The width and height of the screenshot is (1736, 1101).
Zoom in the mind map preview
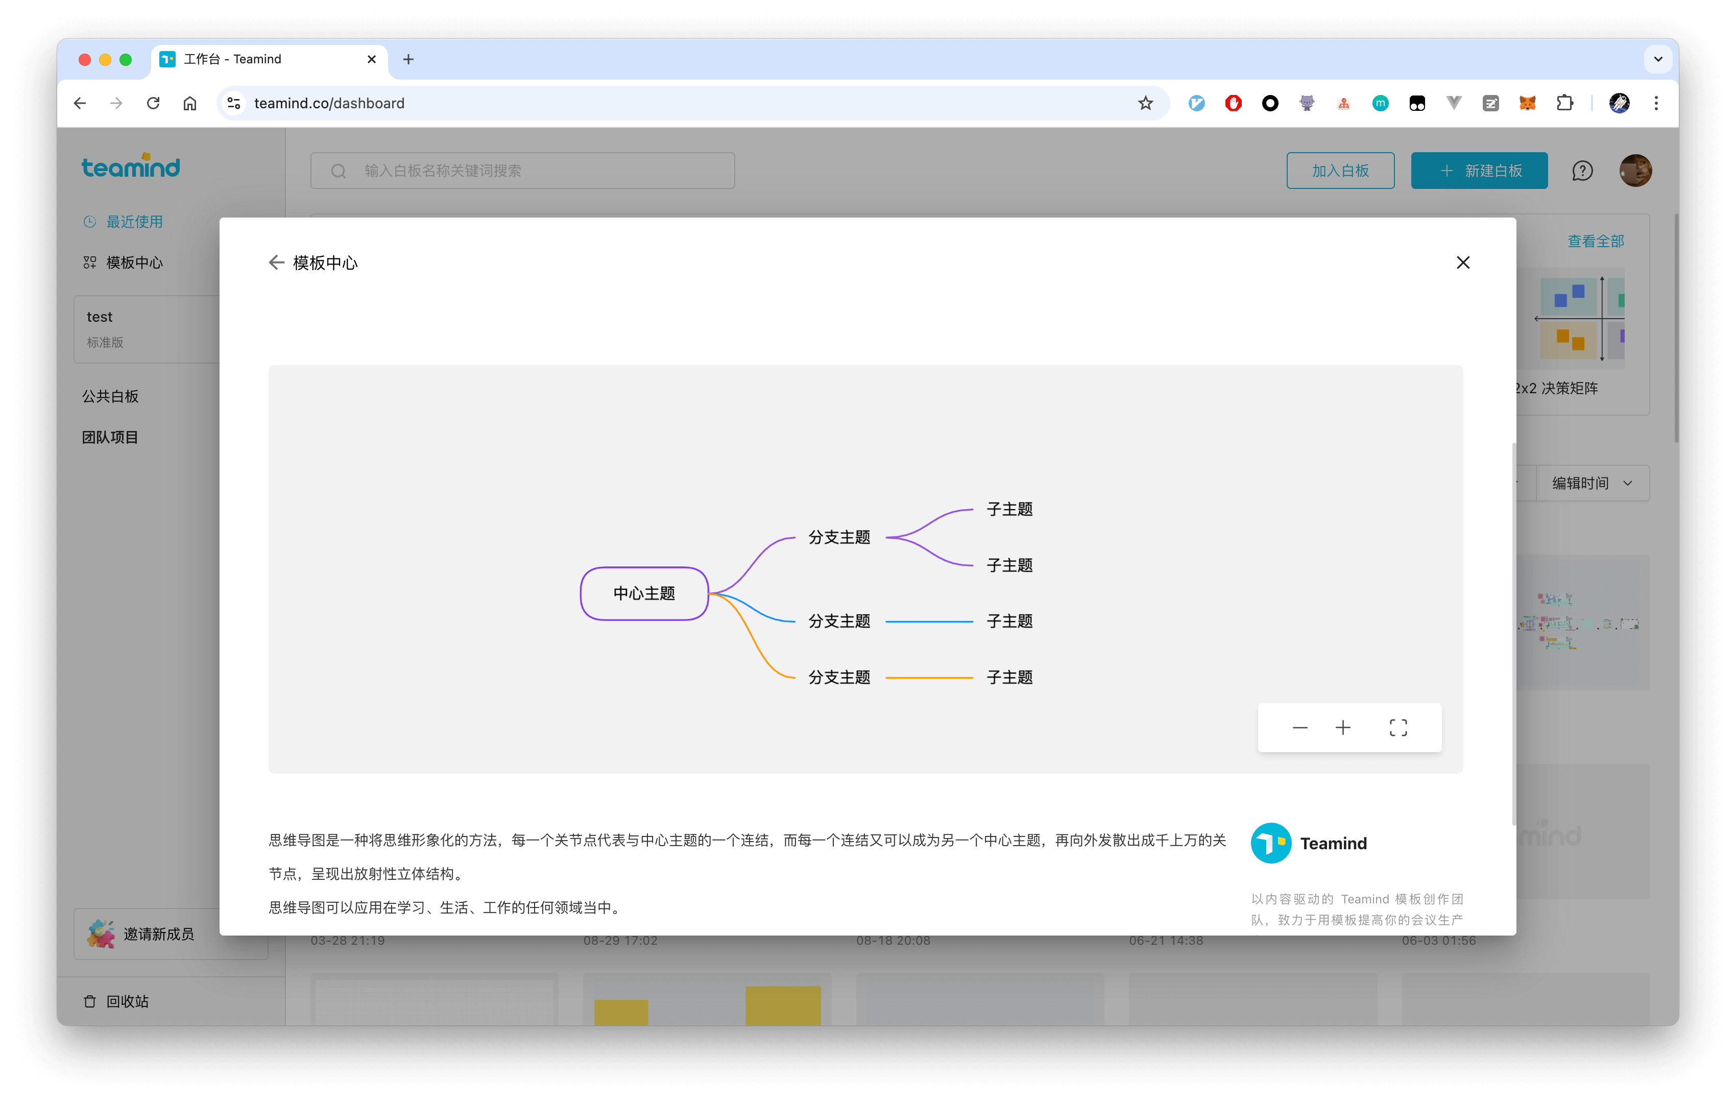tap(1342, 728)
